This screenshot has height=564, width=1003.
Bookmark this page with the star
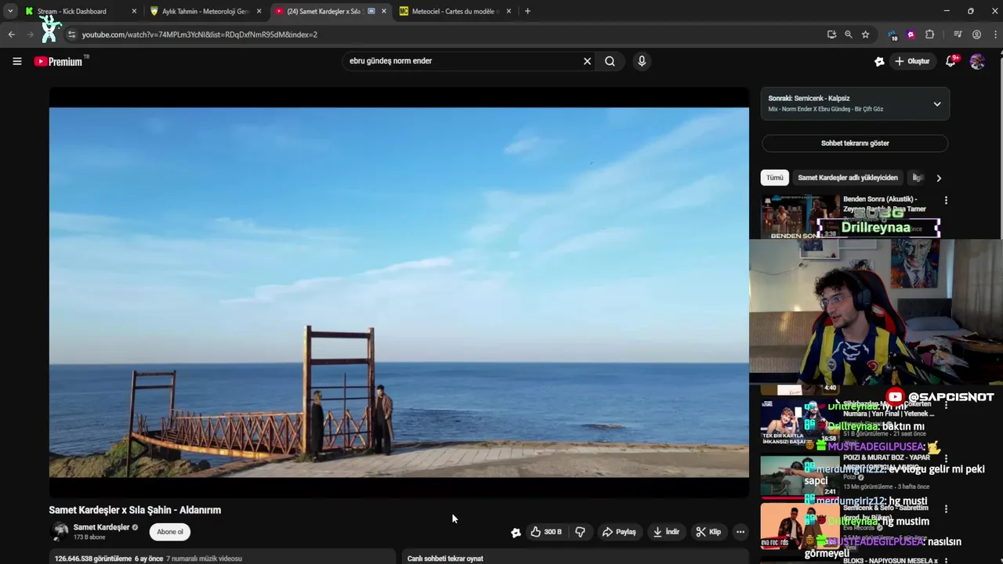865,34
